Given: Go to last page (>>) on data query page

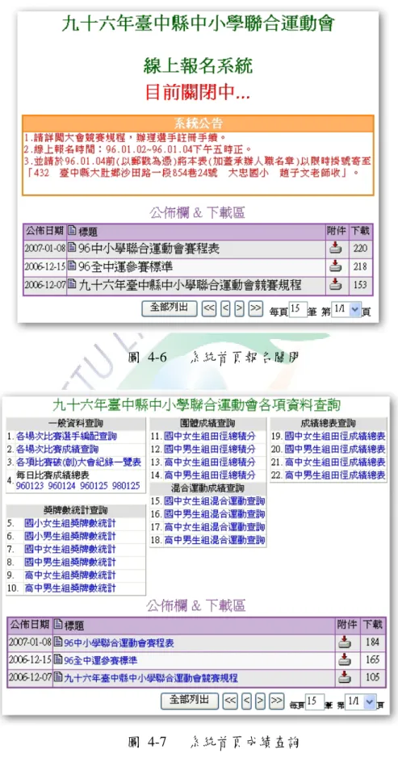Looking at the screenshot, I should (x=277, y=701).
